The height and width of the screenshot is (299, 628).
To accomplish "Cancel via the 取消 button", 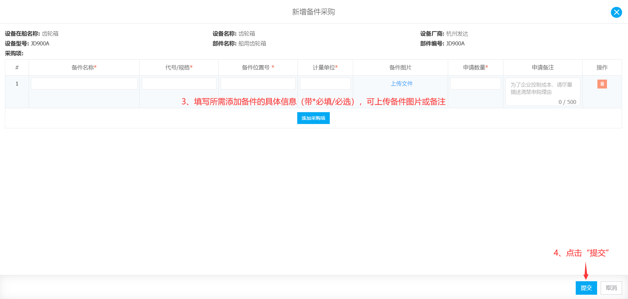I will [x=611, y=288].
